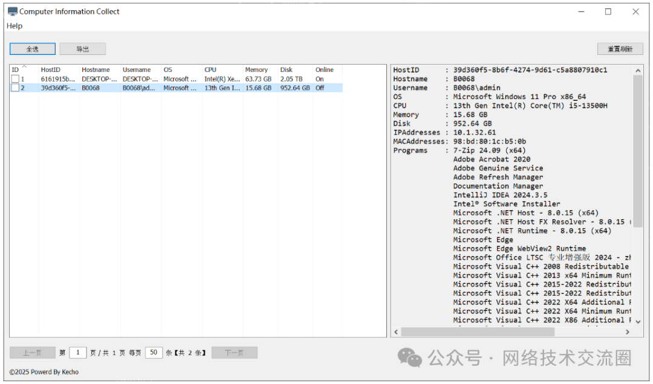Click OS value Microsoft Windows 11 Pro
653x384 pixels.
519,97
